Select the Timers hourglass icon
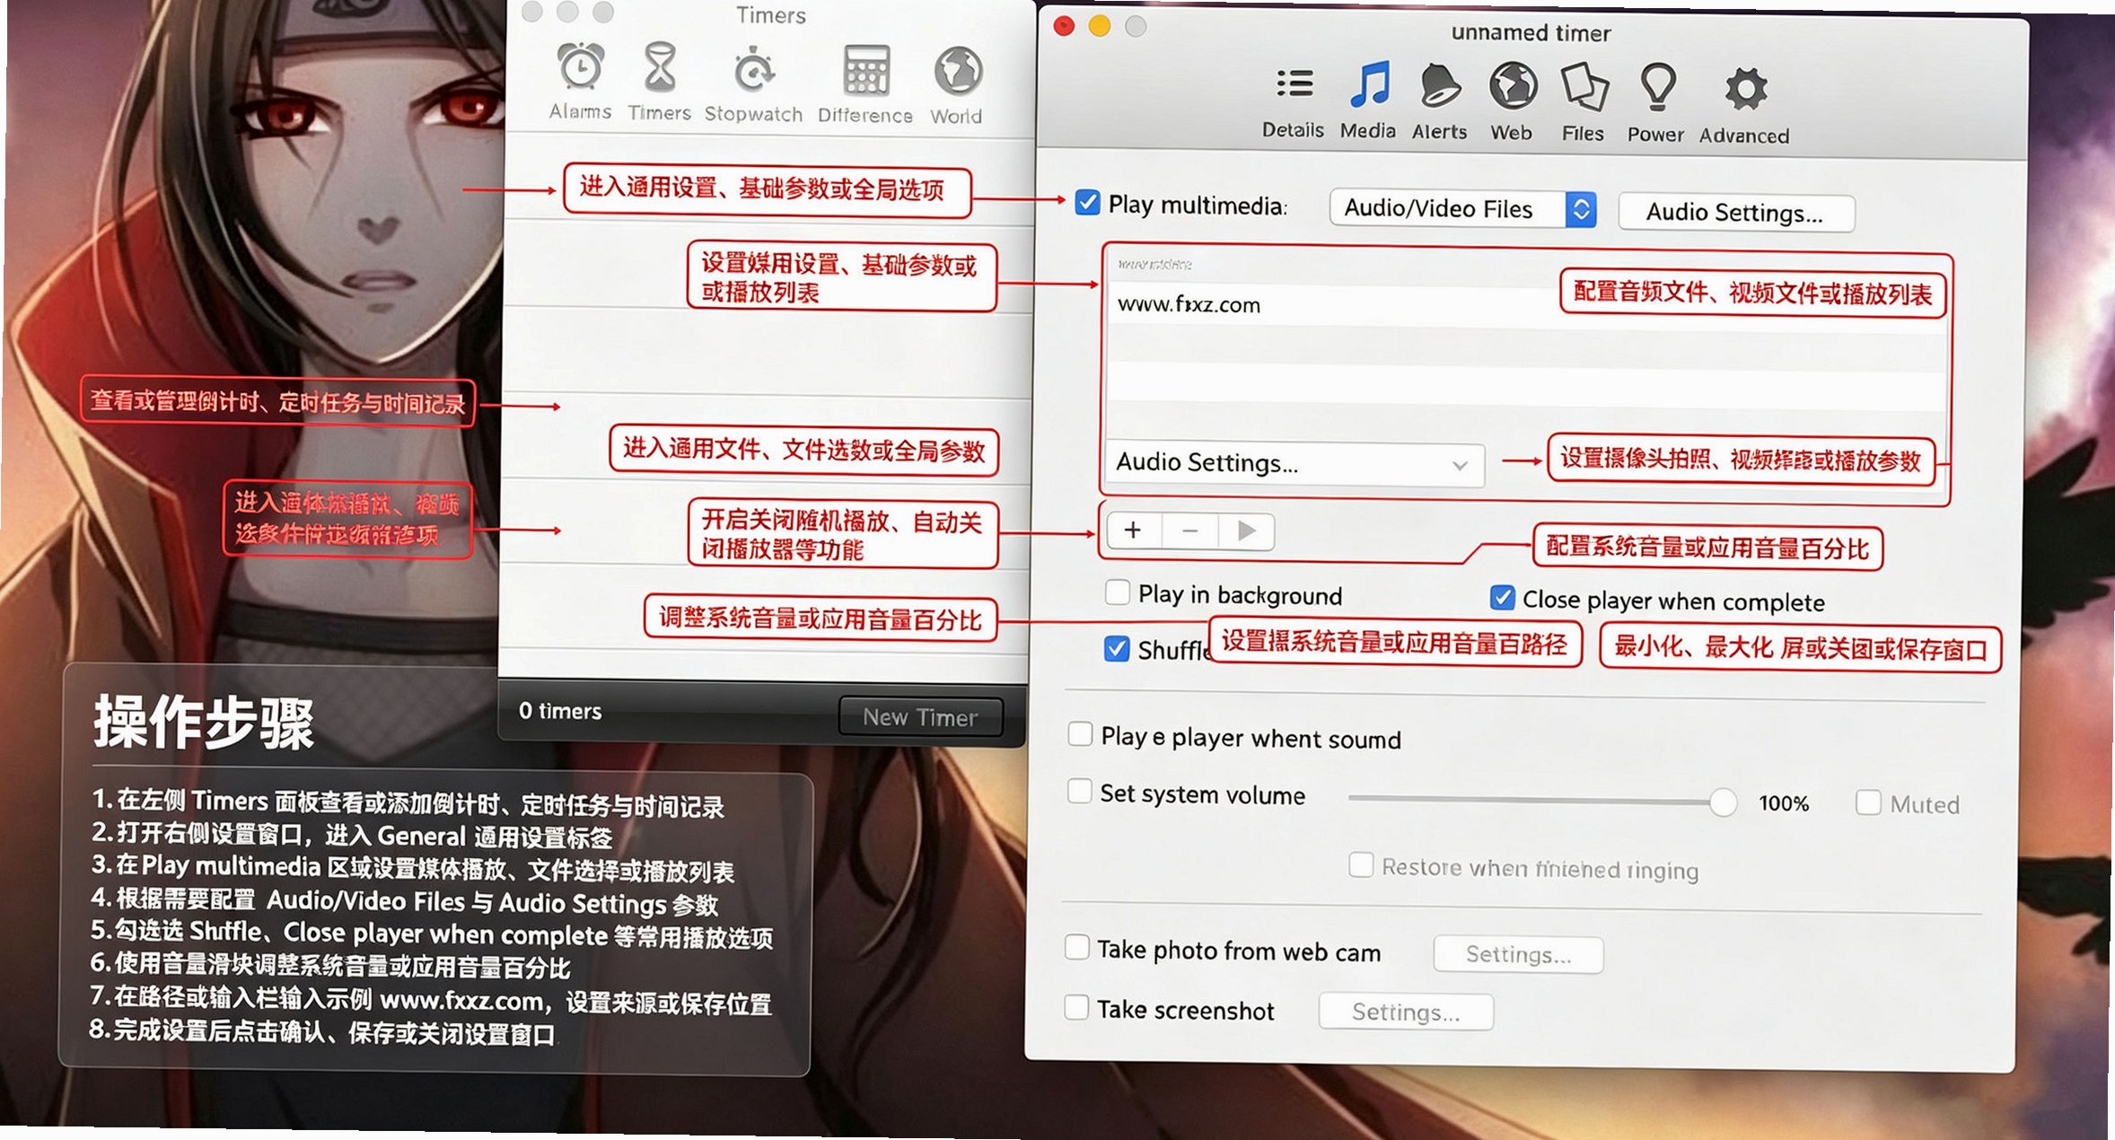This screenshot has width=2115, height=1140. point(660,81)
